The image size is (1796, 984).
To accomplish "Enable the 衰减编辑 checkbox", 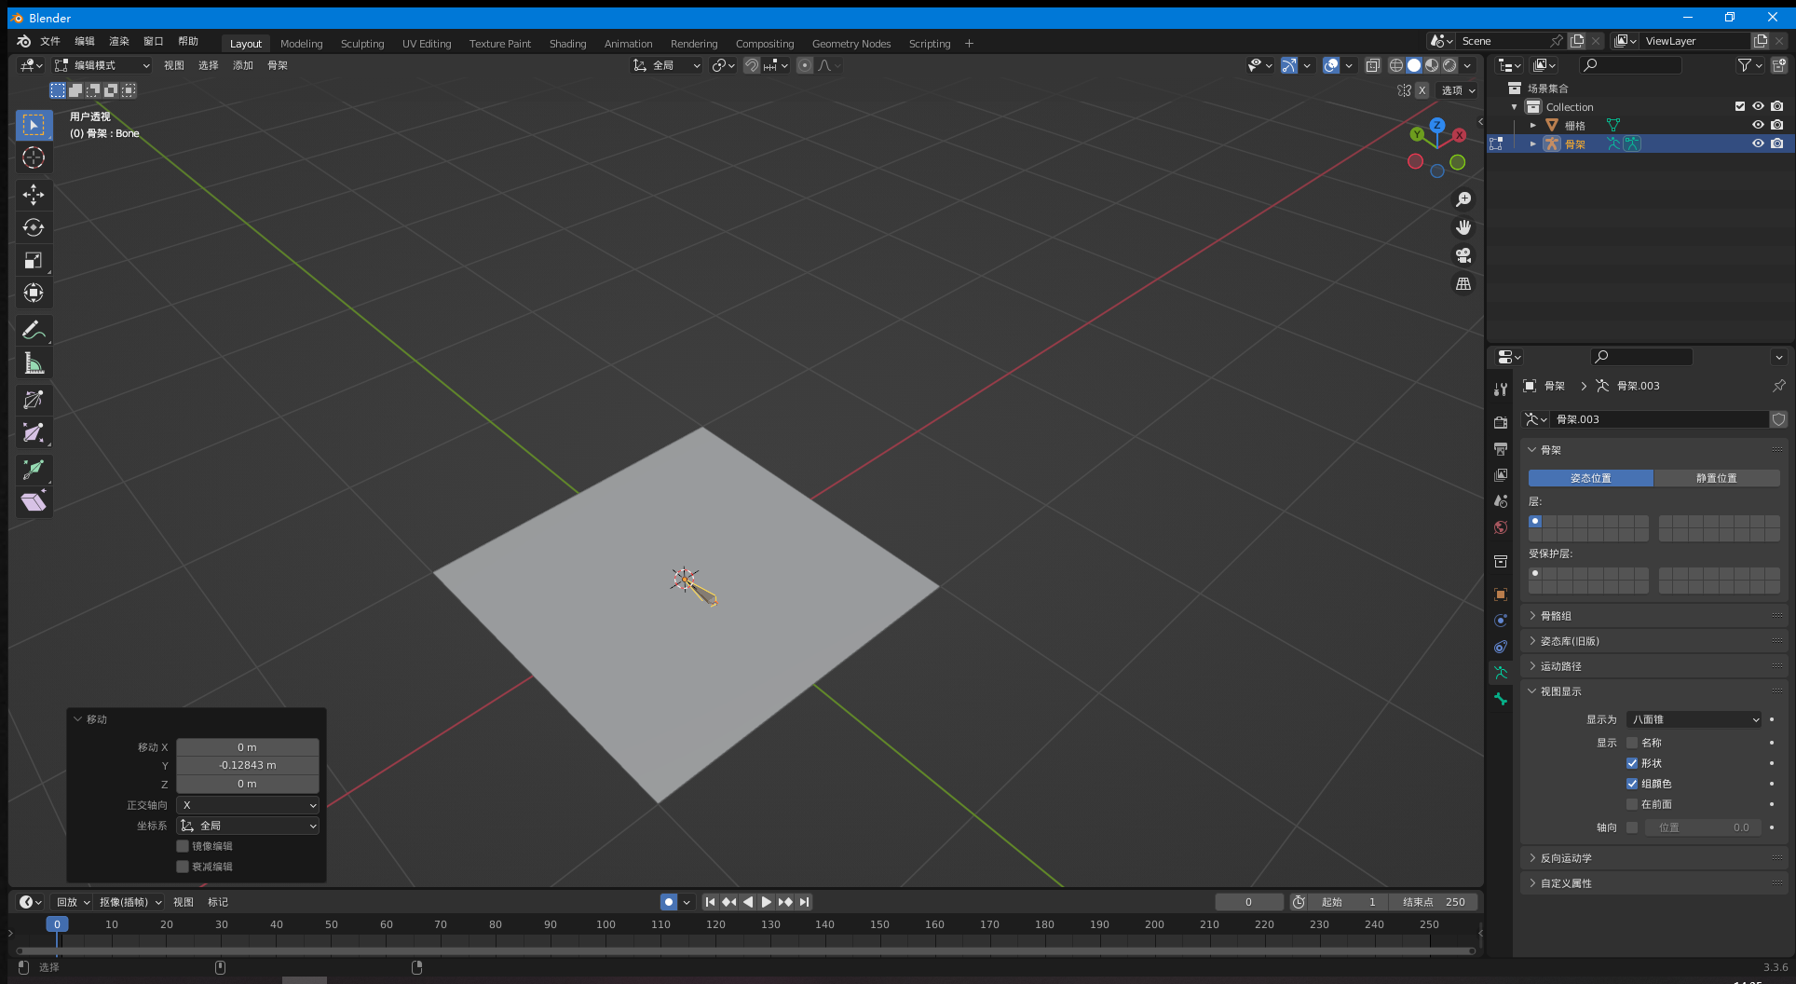I will tap(183, 867).
